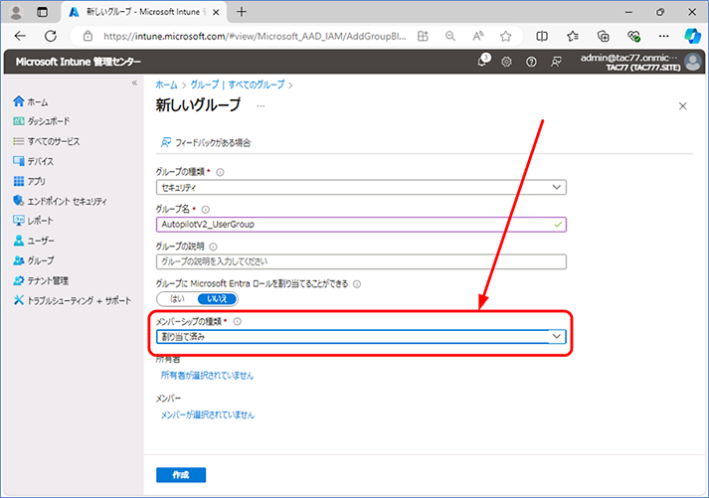Image resolution: width=709 pixels, height=498 pixels.
Task: Click the site information lock icon
Action: click(x=88, y=36)
